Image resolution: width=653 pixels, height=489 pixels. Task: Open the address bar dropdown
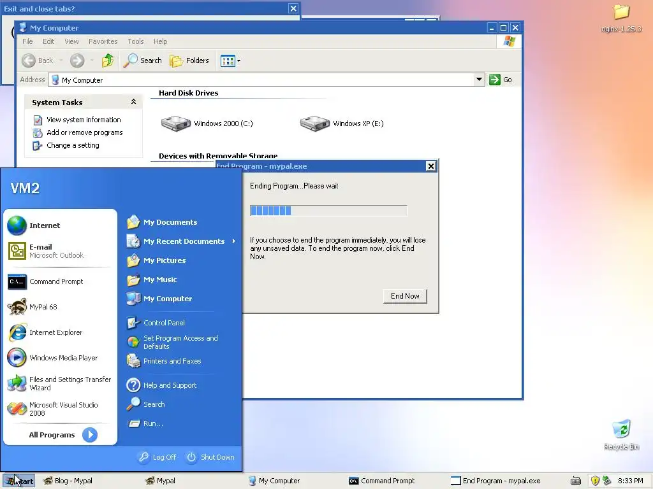pyautogui.click(x=479, y=80)
